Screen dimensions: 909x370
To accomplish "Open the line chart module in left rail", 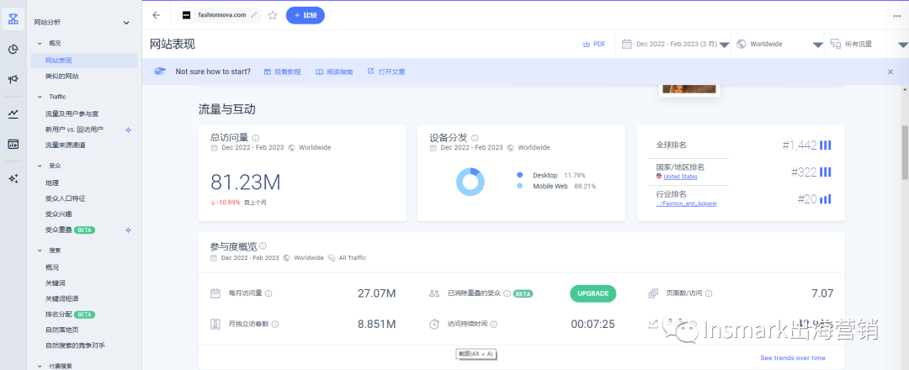I will [13, 114].
